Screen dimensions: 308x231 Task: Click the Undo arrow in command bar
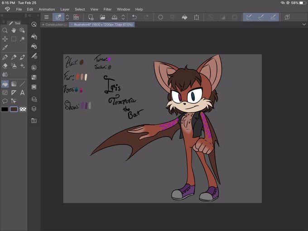135,17
